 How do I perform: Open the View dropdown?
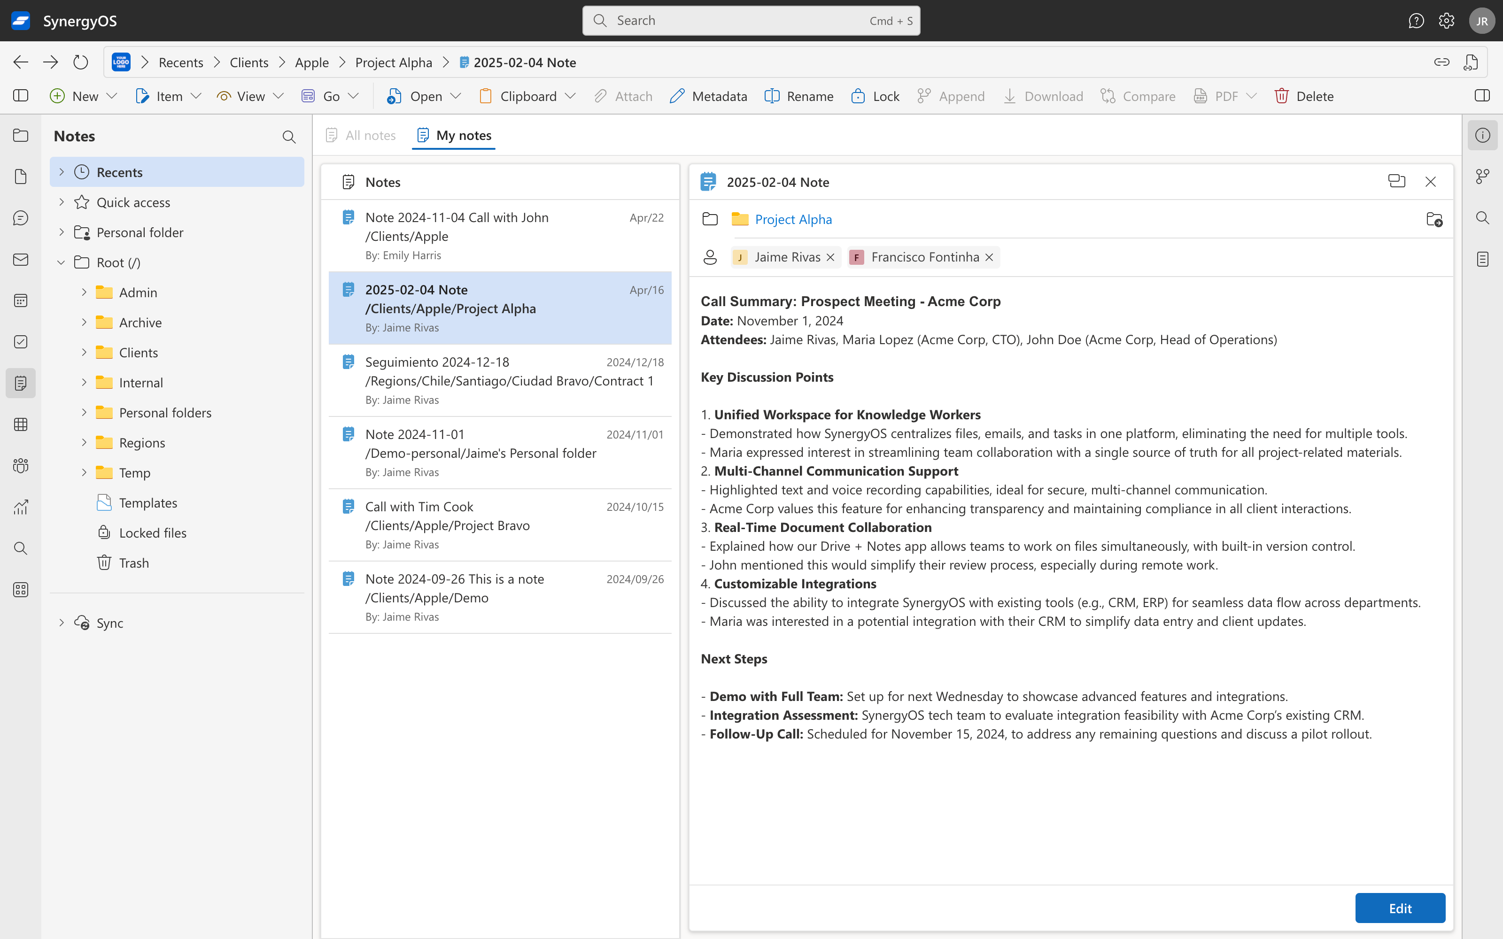click(x=250, y=96)
